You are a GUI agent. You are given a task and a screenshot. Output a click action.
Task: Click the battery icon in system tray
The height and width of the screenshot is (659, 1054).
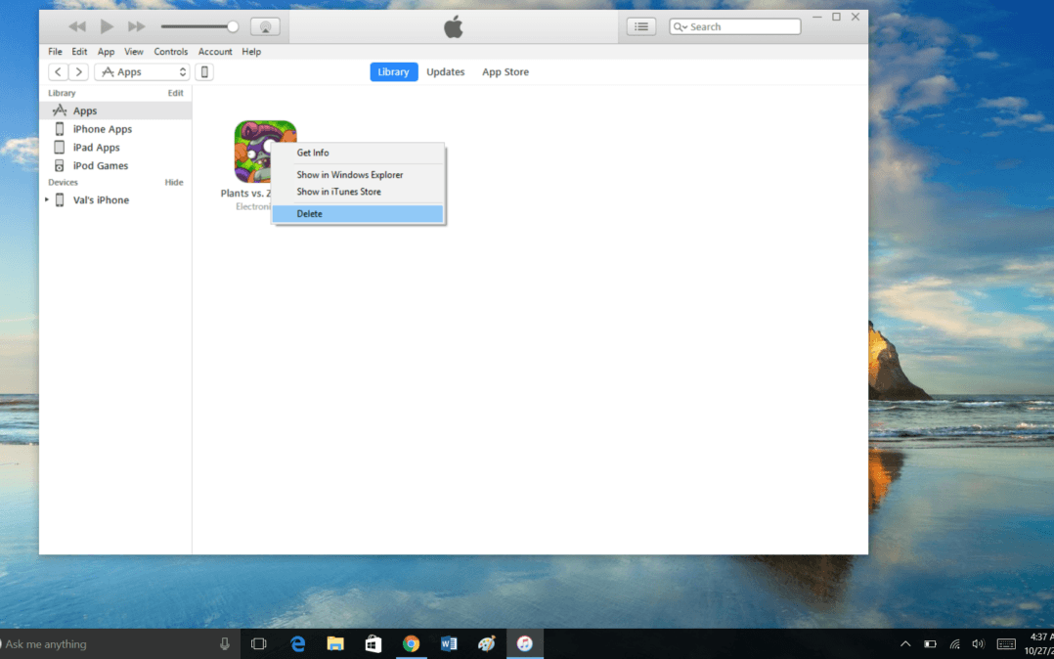pos(931,644)
